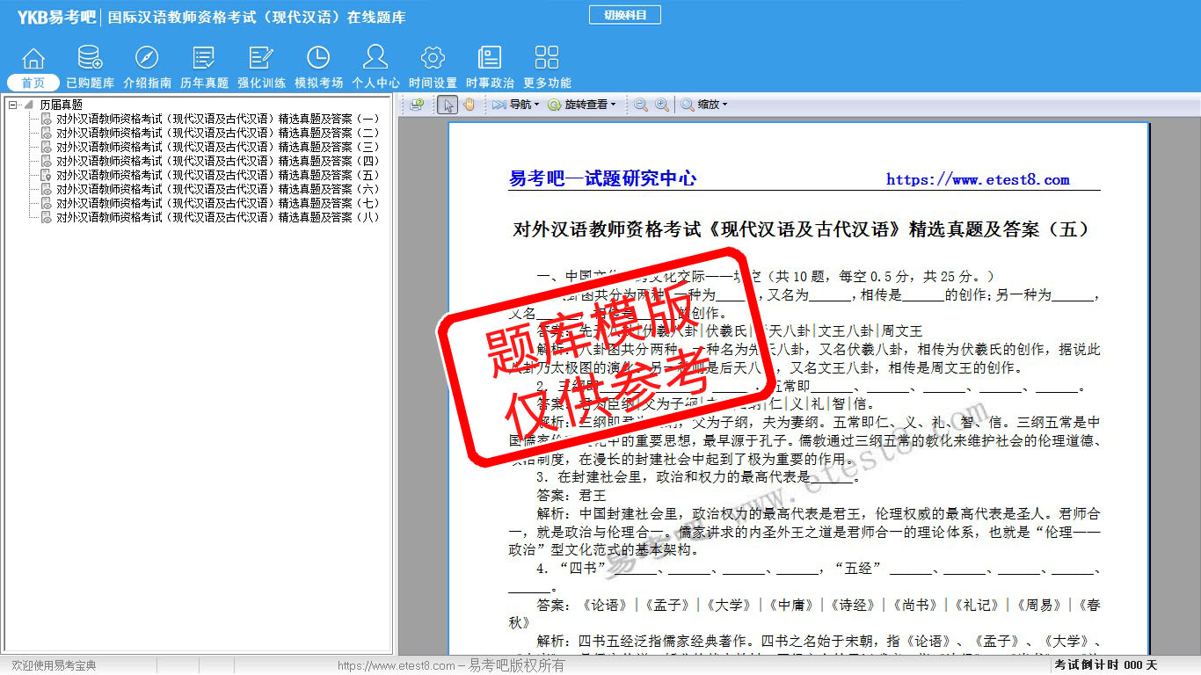1201x675 pixels.
Task: Open the 时事政治 news icon
Action: coord(490,68)
